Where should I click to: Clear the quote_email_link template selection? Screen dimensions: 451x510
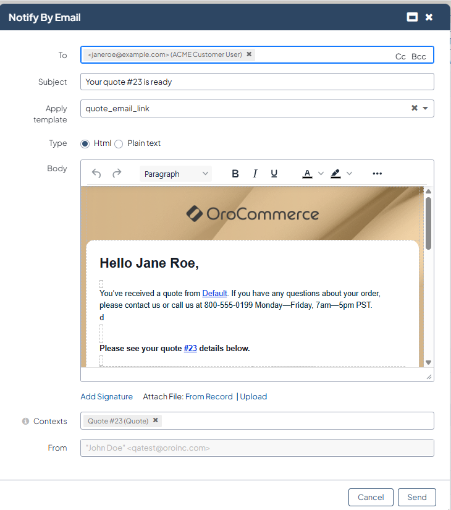point(415,108)
